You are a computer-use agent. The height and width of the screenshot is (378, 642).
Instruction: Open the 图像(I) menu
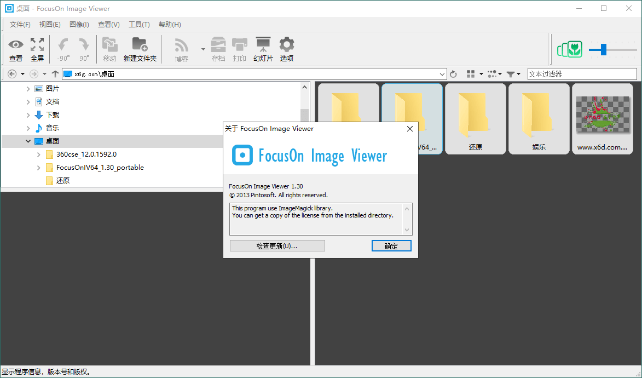coord(78,24)
